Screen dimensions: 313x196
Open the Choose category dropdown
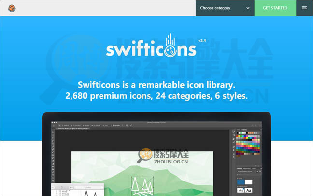pos(225,8)
